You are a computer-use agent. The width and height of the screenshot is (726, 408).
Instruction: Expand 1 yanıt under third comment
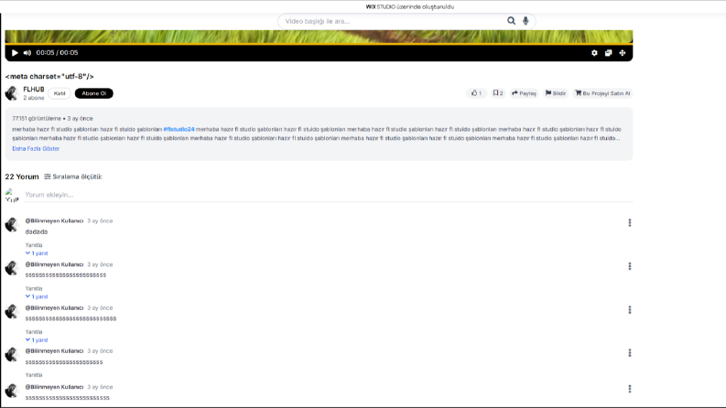pyautogui.click(x=37, y=340)
